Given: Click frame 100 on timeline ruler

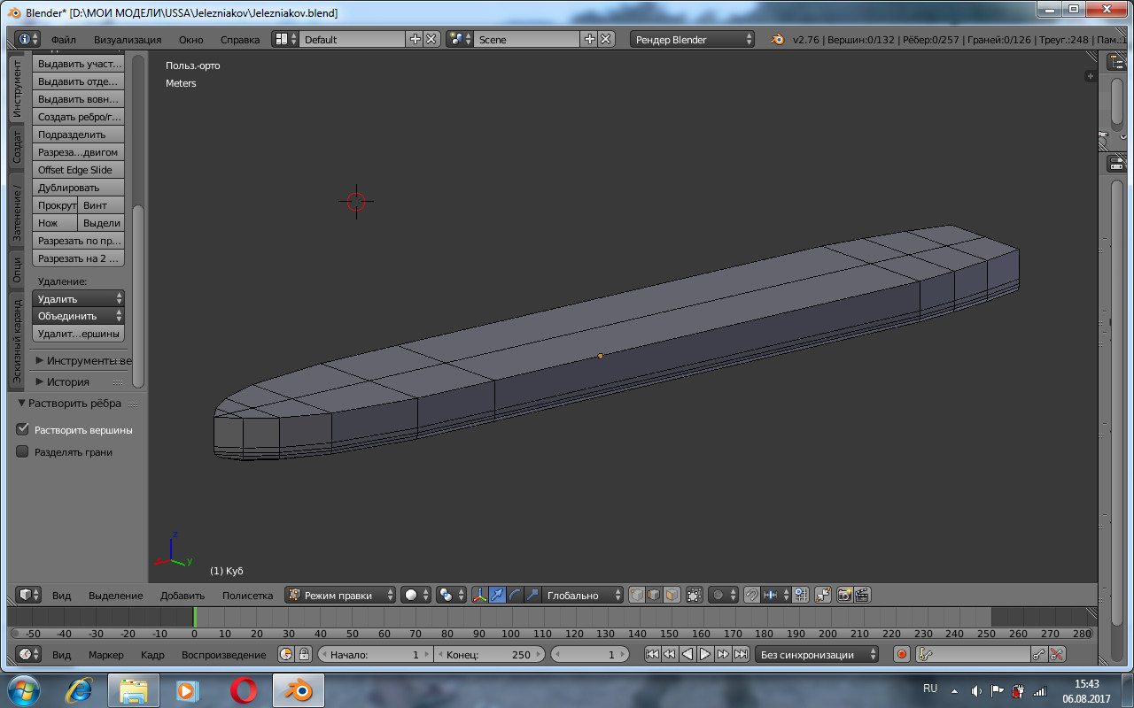Looking at the screenshot, I should click(511, 634).
